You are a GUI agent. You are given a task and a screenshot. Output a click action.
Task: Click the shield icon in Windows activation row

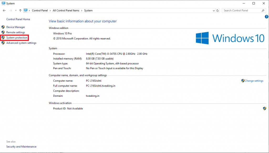coord(265,109)
